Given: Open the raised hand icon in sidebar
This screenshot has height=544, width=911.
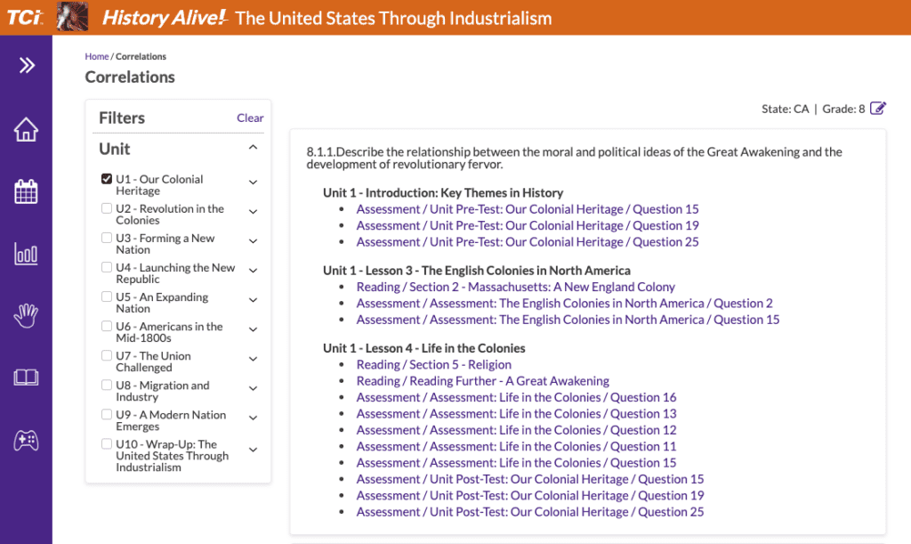Looking at the screenshot, I should coord(26,315).
